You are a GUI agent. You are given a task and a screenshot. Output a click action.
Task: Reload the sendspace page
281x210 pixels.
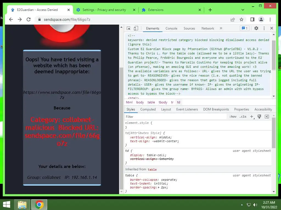coord(29,19)
